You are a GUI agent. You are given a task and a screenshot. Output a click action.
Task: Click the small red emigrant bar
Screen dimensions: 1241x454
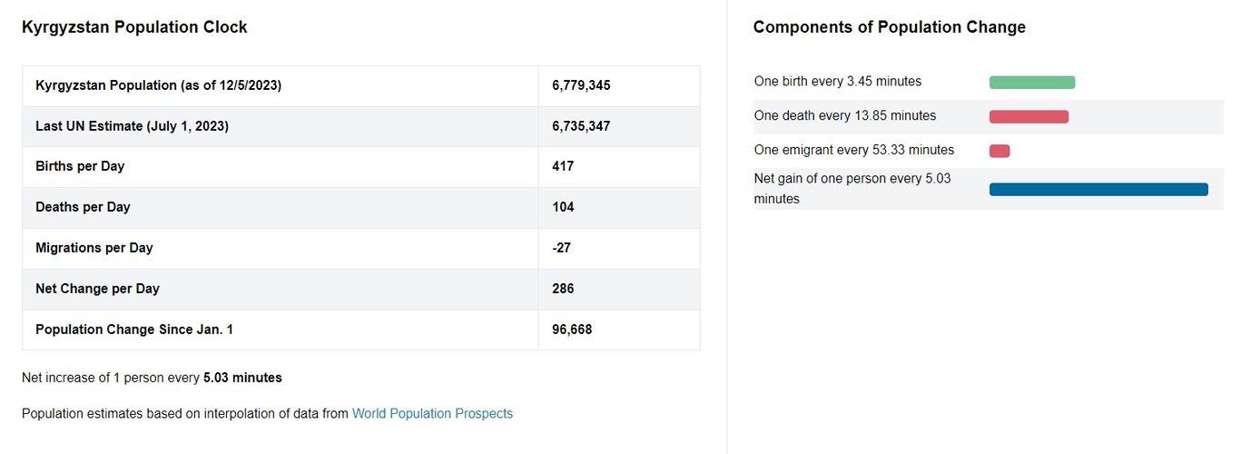click(1000, 151)
